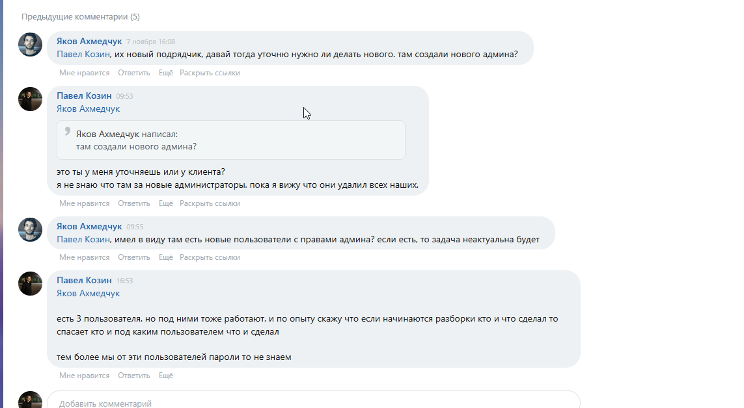Like the 09:53 comment by Павел Козин
This screenshot has height=408, width=744.
pos(85,203)
